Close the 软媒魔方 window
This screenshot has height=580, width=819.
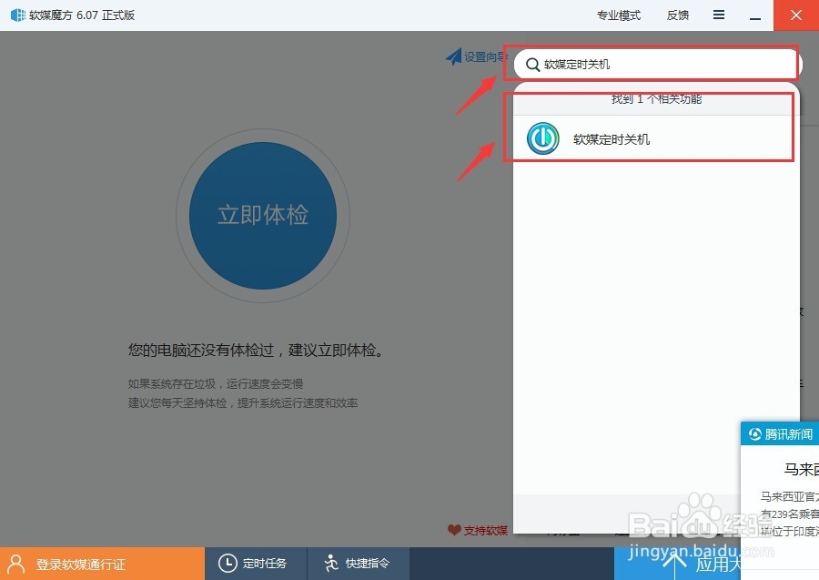tap(796, 15)
